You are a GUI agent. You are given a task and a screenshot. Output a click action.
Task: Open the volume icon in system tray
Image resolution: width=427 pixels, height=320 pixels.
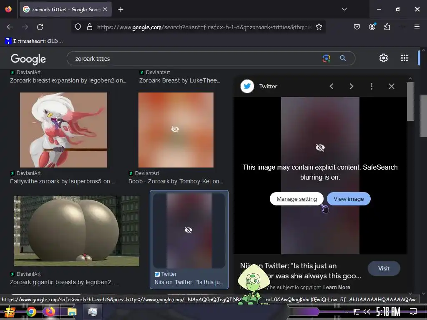(x=367, y=312)
